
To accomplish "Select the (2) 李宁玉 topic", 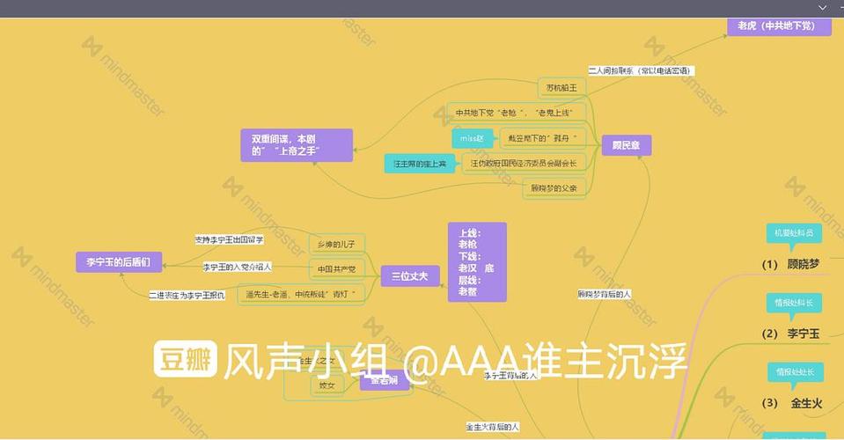I will click(x=790, y=334).
